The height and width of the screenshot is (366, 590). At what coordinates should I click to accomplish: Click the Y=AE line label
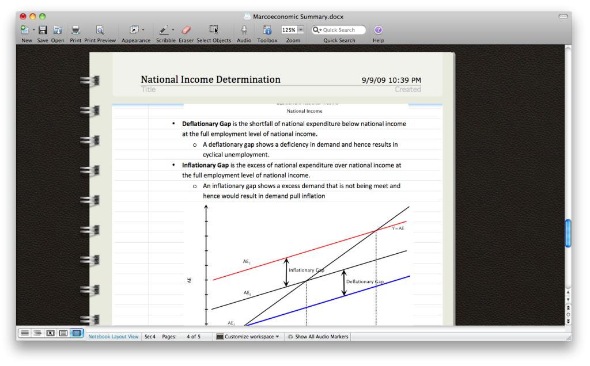click(x=398, y=228)
